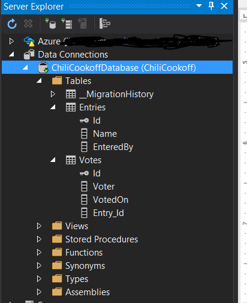This screenshot has width=247, height=303.
Task: Click the VotedOn column
Action: click(110, 200)
